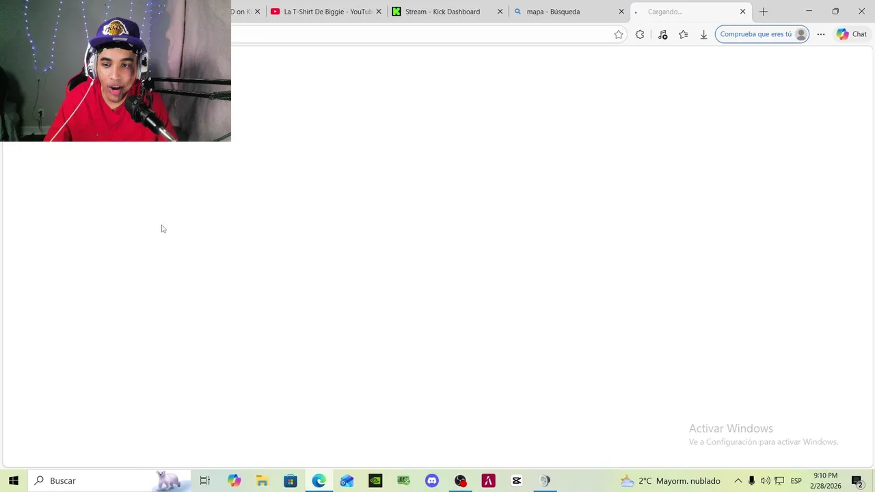875x492 pixels.
Task: Open the network tray icon
Action: click(779, 480)
